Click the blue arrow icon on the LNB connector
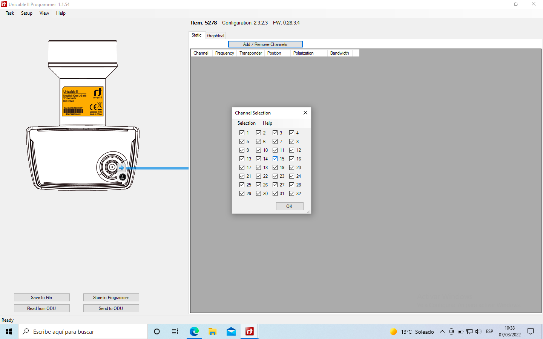 click(121, 168)
